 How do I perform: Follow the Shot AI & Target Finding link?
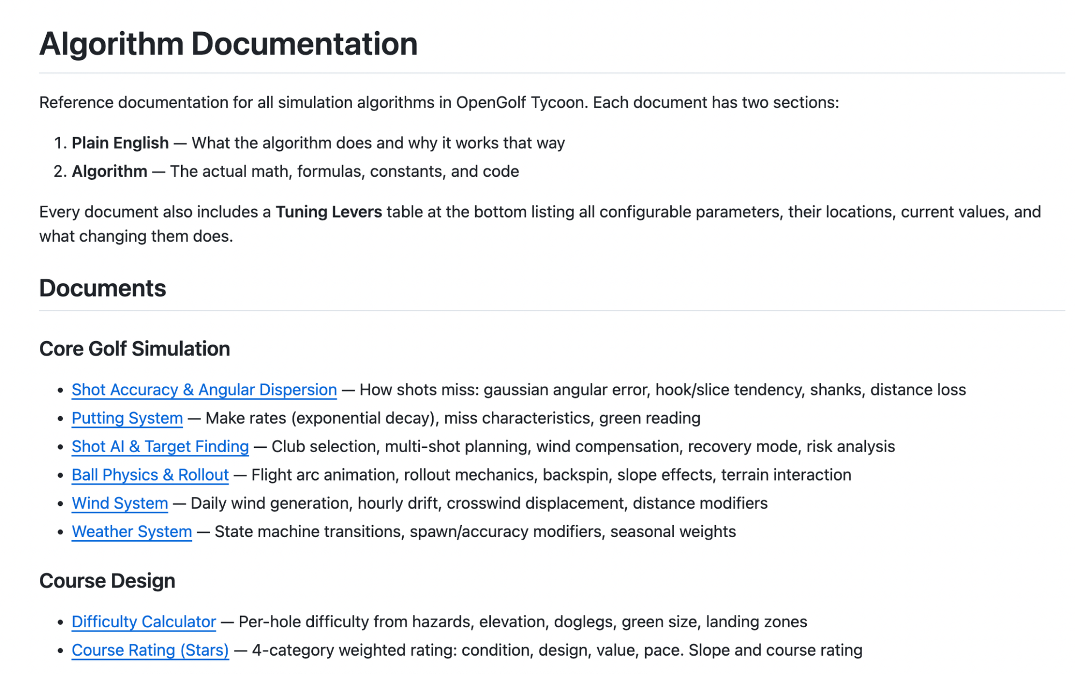160,446
